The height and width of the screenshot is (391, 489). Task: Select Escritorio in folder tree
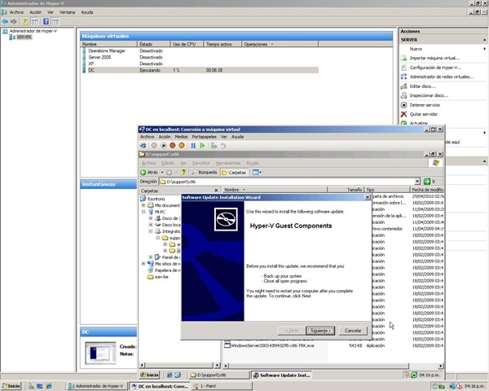pyautogui.click(x=153, y=199)
